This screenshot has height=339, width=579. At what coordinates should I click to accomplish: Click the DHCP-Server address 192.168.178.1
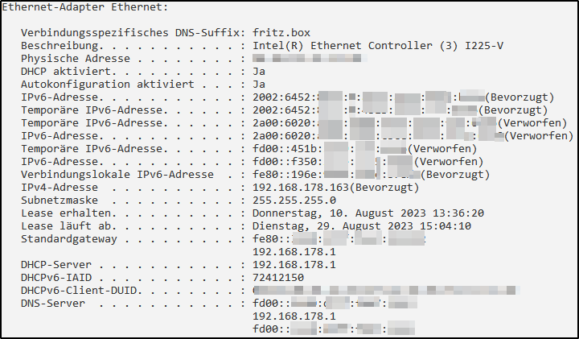click(x=294, y=265)
